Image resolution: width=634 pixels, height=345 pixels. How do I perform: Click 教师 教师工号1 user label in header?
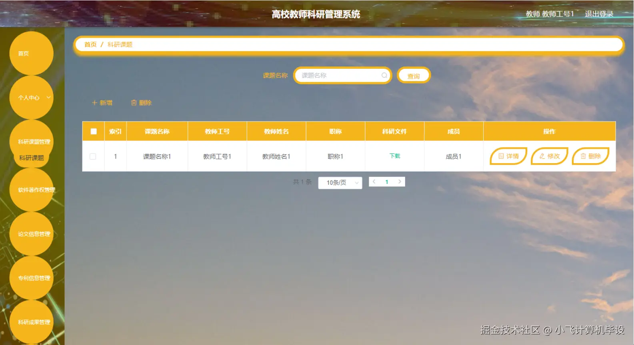click(550, 14)
